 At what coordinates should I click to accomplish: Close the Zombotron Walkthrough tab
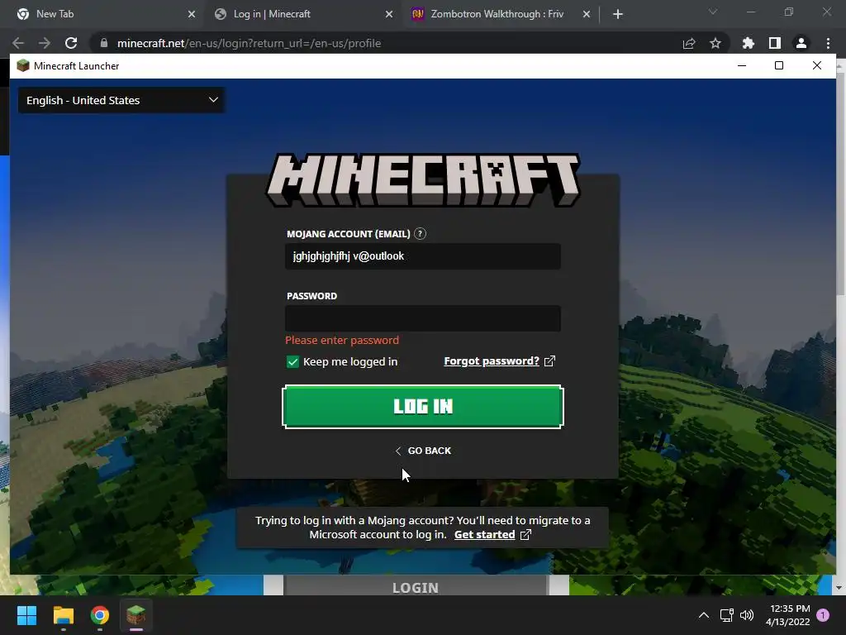tap(587, 14)
